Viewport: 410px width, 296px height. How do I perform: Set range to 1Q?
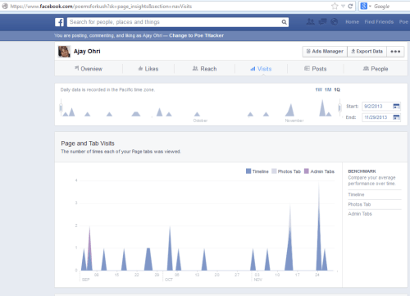[x=337, y=89]
